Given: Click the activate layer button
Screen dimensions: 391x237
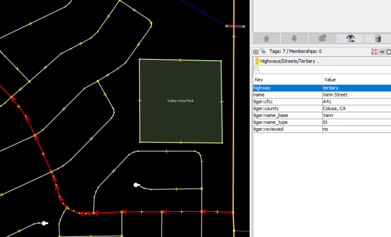Looking at the screenshot, I should [x=323, y=39].
